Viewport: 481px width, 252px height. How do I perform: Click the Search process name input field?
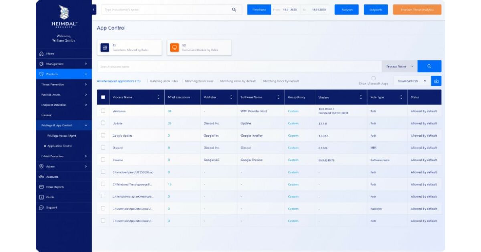tap(239, 66)
